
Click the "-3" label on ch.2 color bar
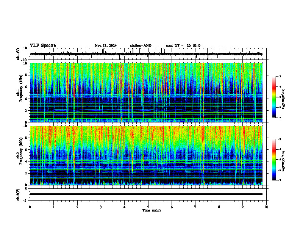[x=280, y=139]
